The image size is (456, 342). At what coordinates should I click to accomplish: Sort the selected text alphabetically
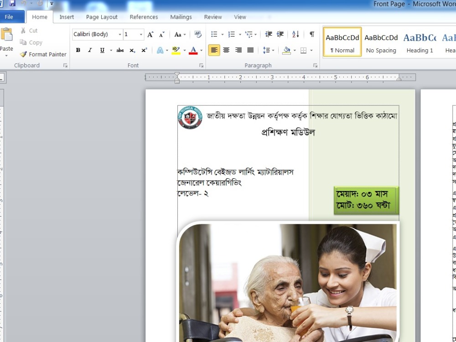(x=295, y=34)
